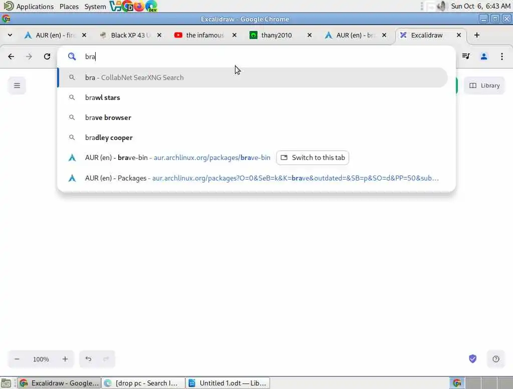Select brawl stars suggestion
Screen dimensions: 513x389
[x=252, y=97]
